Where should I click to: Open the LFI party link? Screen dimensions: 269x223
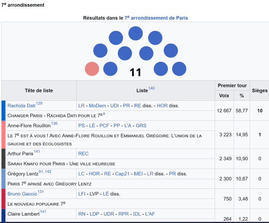82,194
